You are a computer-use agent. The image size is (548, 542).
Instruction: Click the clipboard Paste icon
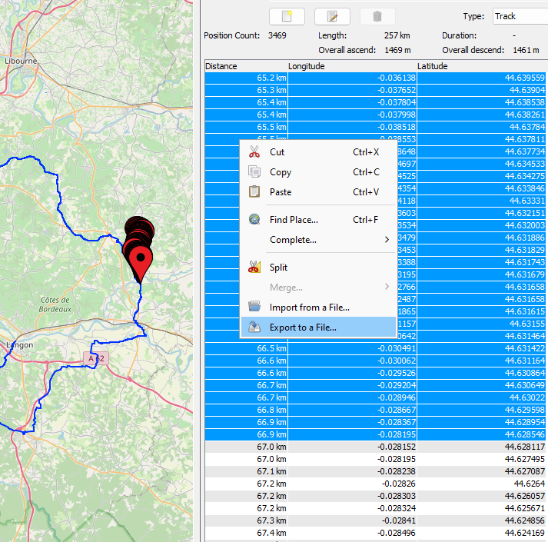[x=254, y=192]
